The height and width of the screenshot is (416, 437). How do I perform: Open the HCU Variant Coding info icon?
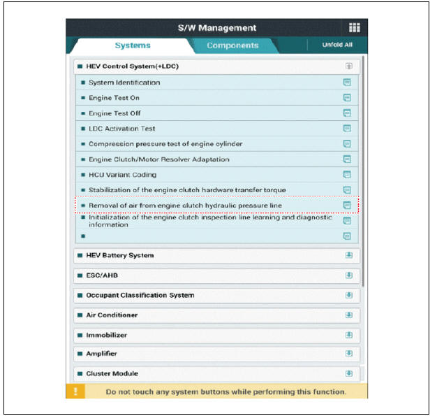[347, 175]
